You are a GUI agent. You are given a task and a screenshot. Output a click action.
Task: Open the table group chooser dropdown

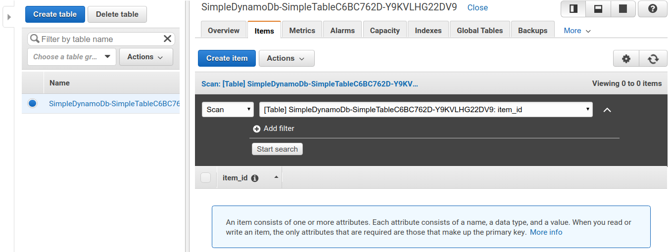point(72,57)
